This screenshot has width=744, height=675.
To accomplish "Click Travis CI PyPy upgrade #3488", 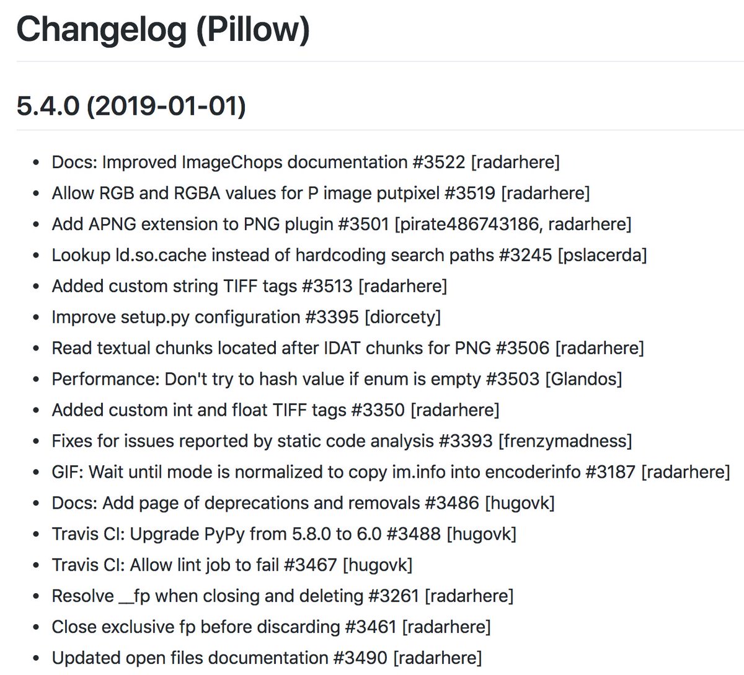I will pos(284,535).
